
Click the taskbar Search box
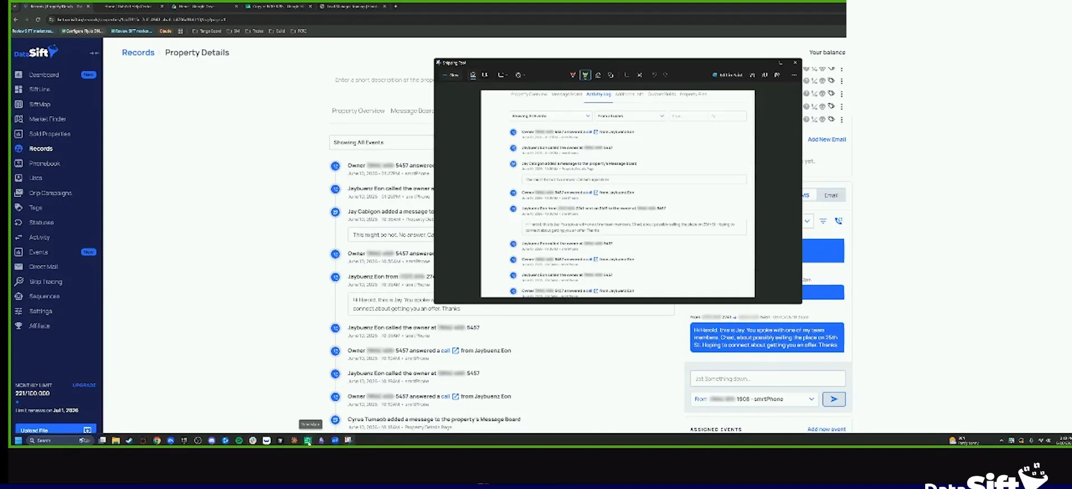(x=59, y=440)
